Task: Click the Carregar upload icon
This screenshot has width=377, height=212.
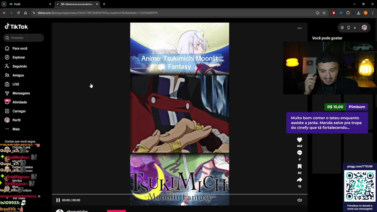Action: 7,111
